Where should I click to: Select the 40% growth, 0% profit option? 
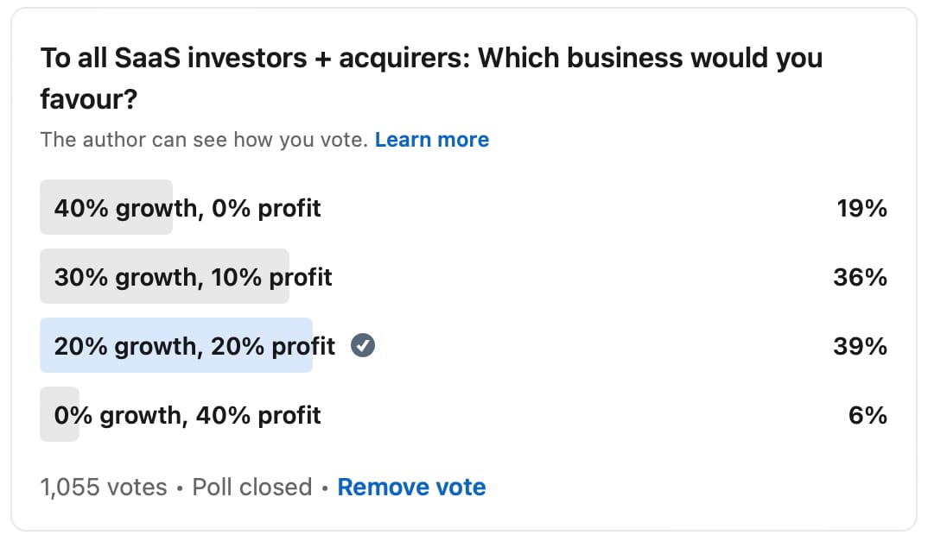(x=188, y=208)
